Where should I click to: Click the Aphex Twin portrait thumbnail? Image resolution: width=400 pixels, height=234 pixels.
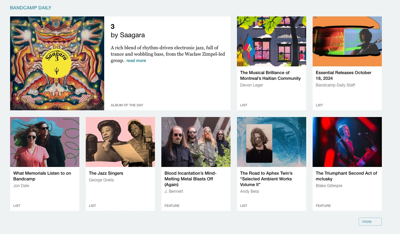pos(271,142)
